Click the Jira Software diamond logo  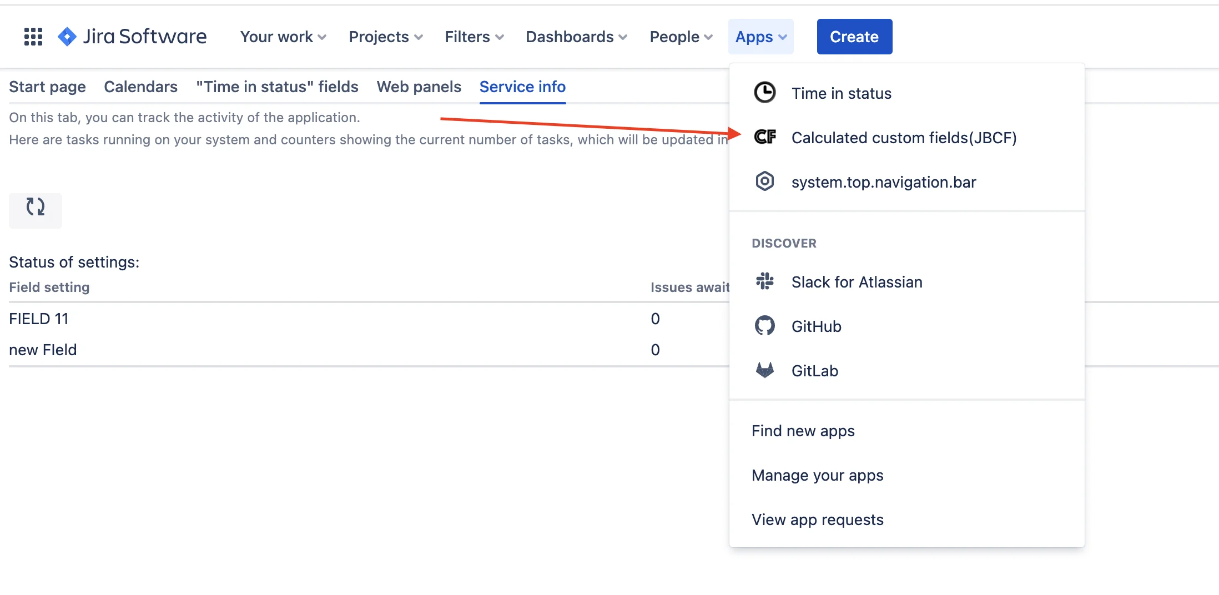[x=67, y=37]
